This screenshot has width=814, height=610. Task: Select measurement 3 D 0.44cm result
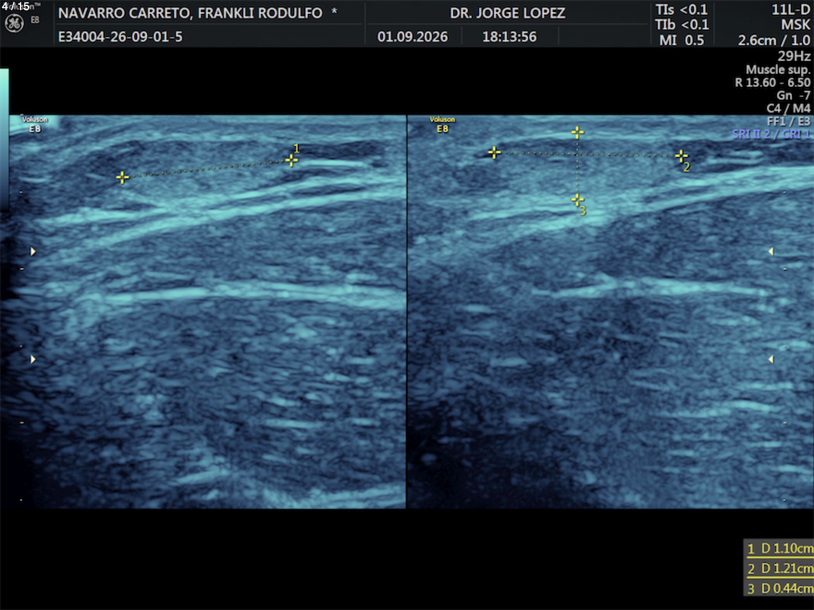point(780,588)
